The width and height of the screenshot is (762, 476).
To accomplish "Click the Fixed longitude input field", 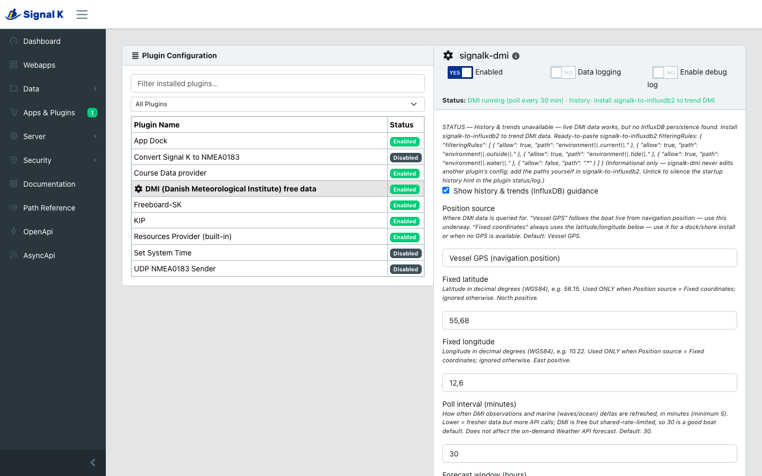I will [589, 383].
